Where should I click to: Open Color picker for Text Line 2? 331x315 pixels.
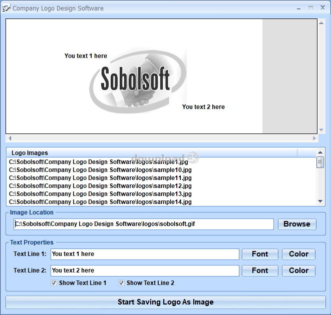click(x=298, y=270)
